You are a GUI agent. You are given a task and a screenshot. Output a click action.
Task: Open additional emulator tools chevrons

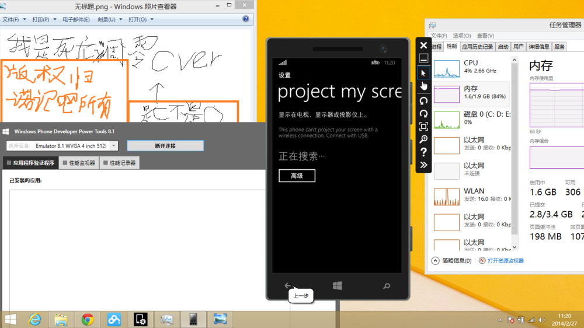click(x=423, y=165)
